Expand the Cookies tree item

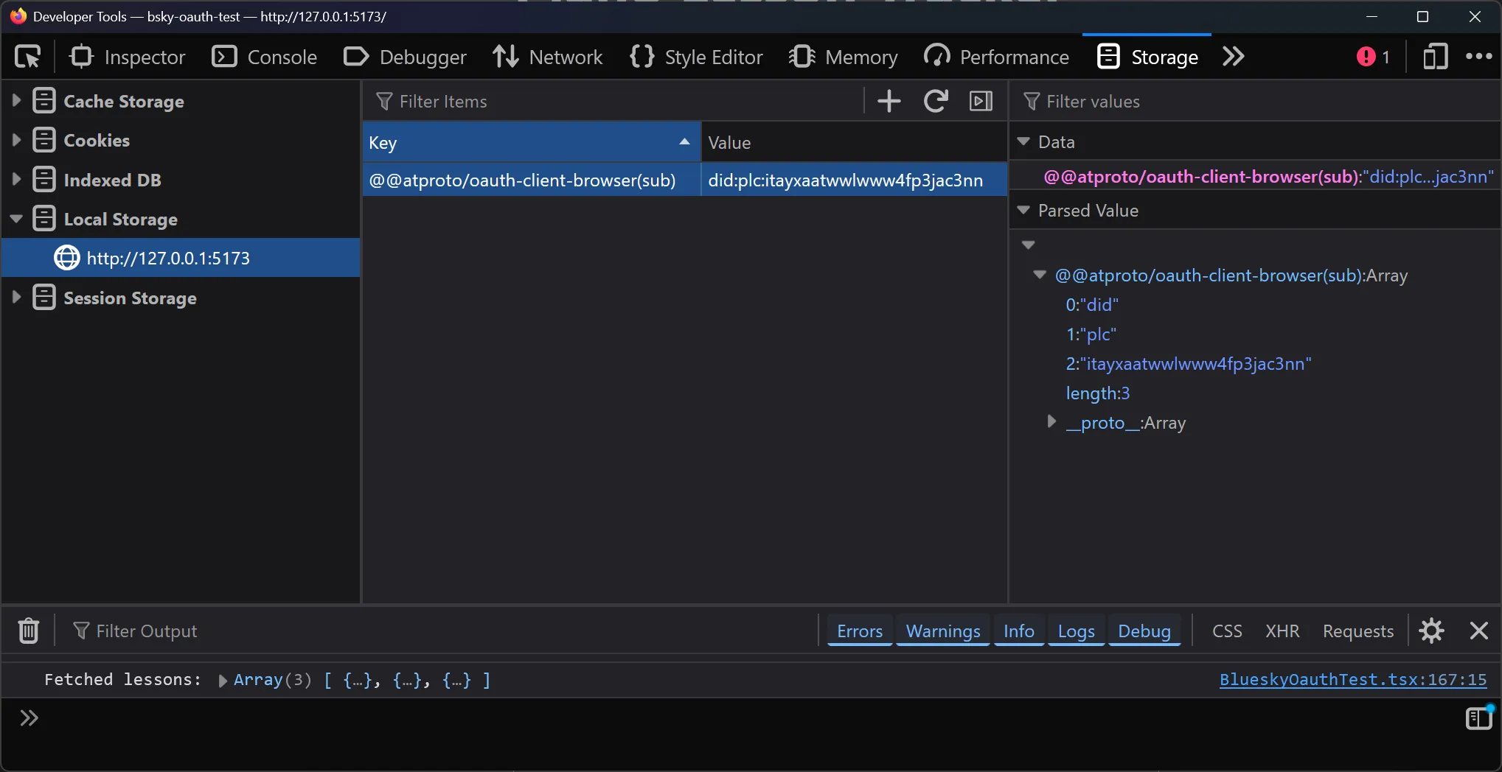click(x=16, y=140)
